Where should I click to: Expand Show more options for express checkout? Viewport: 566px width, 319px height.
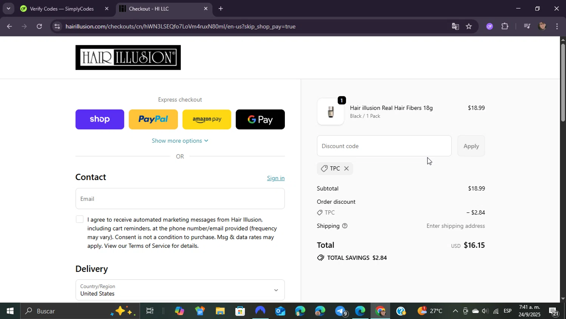[180, 140]
